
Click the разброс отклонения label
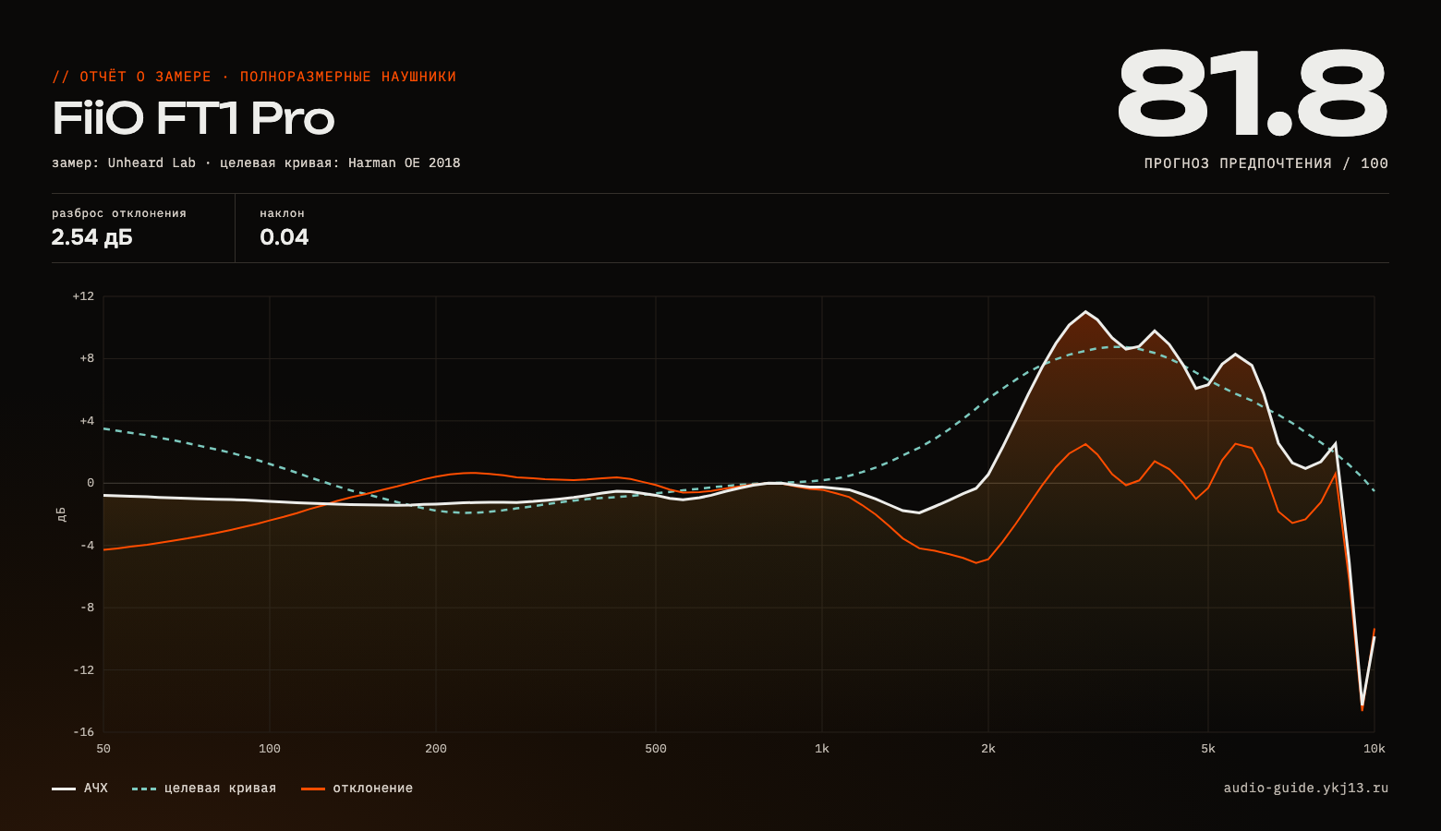tap(119, 213)
